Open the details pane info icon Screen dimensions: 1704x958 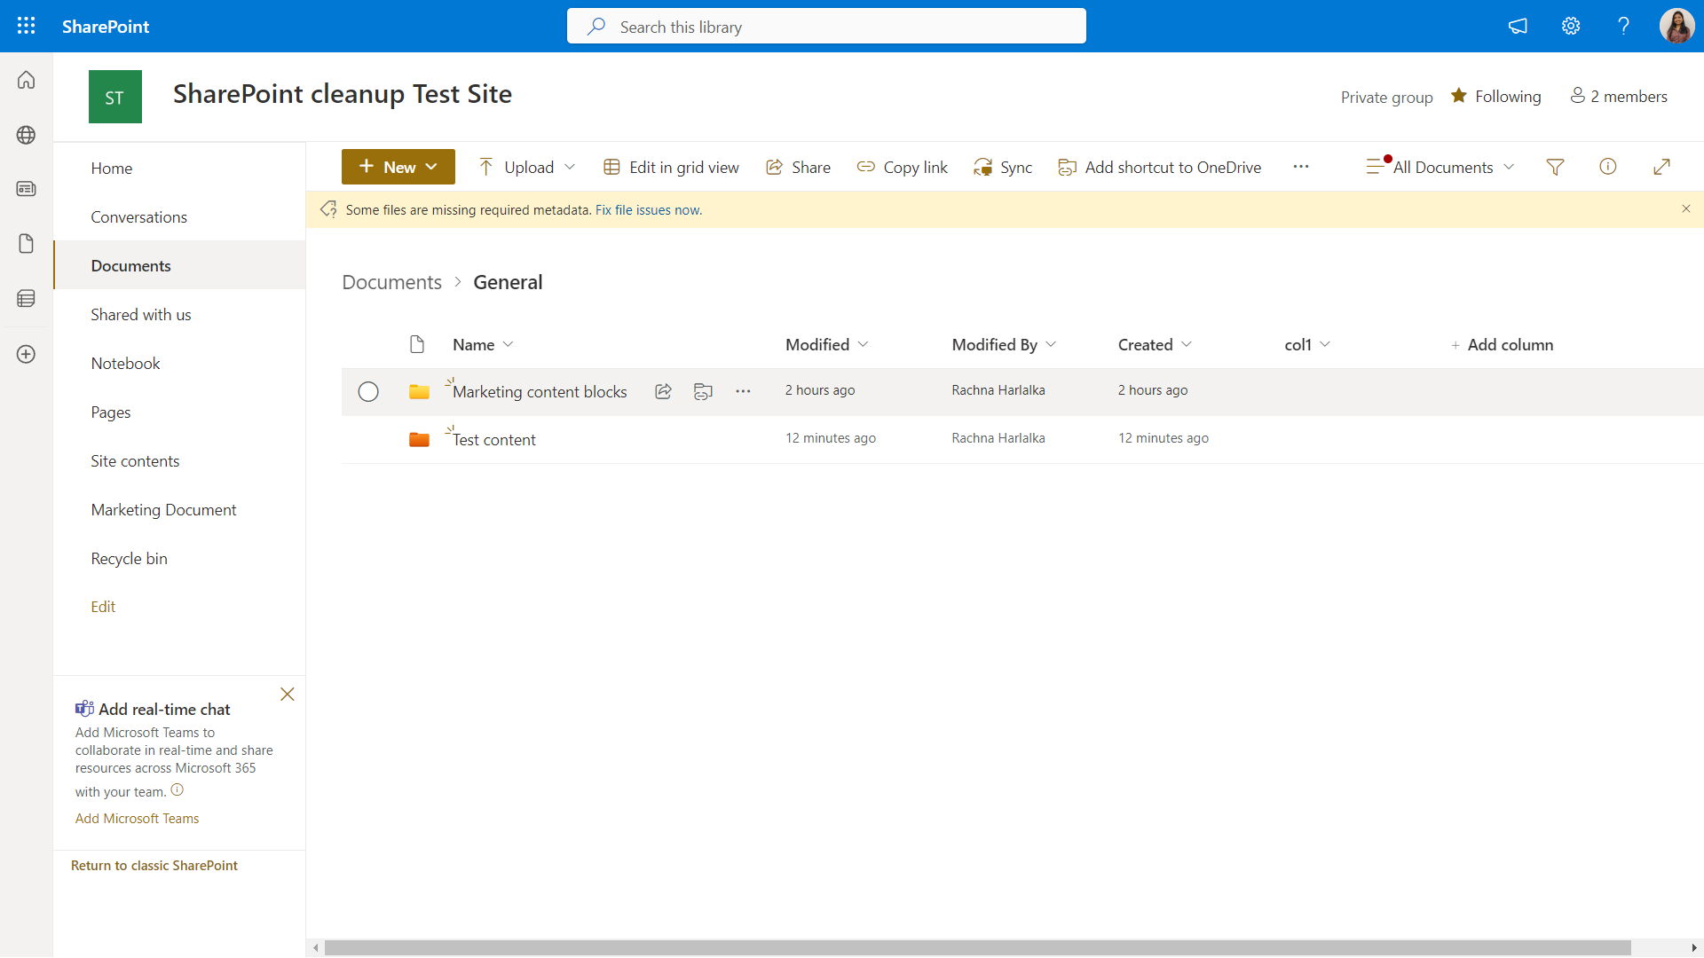tap(1607, 167)
